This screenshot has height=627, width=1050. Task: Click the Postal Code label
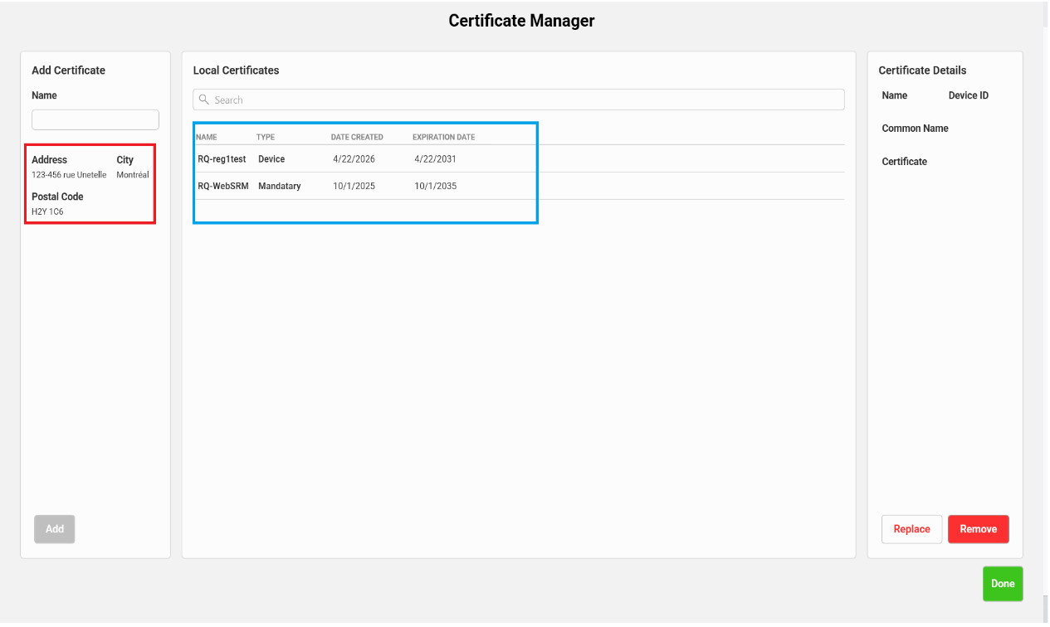(x=57, y=197)
